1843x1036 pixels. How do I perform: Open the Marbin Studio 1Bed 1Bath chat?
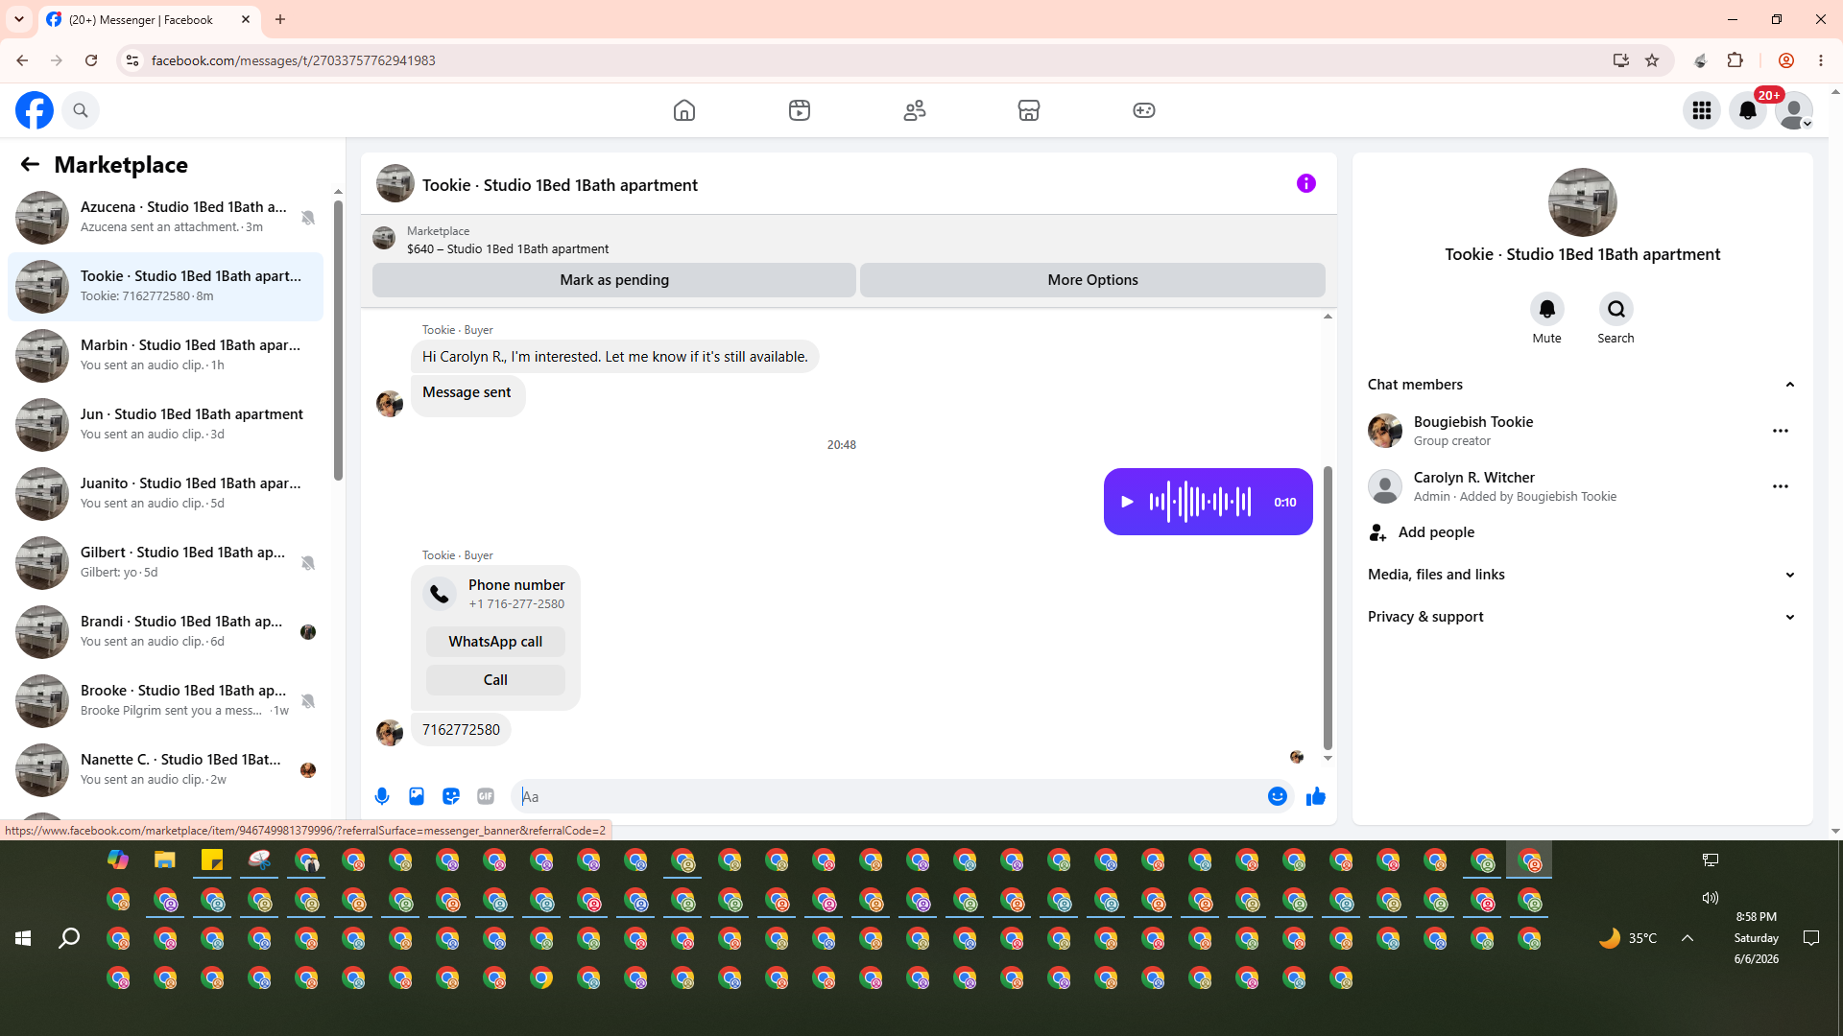(165, 355)
